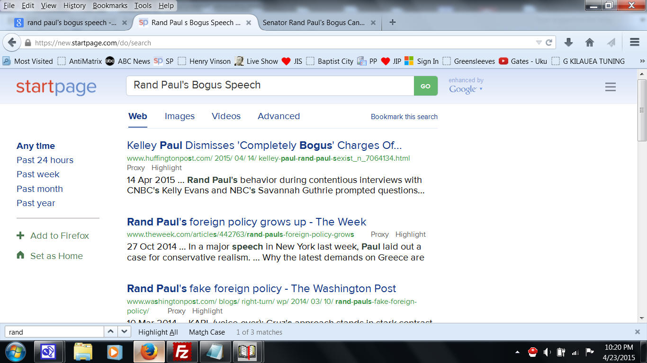The image size is (647, 363).
Task: Open ABC News bookmark
Action: point(128,61)
